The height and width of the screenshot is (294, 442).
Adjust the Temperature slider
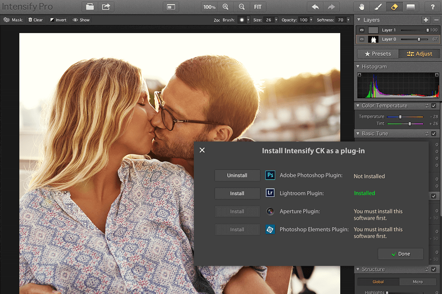(x=405, y=117)
